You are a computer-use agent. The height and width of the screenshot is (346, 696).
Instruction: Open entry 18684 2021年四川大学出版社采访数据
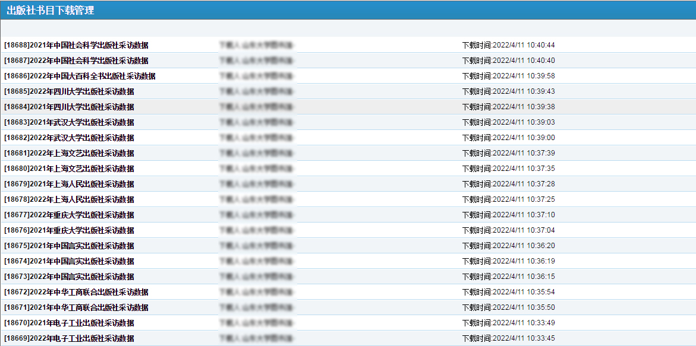(x=69, y=107)
